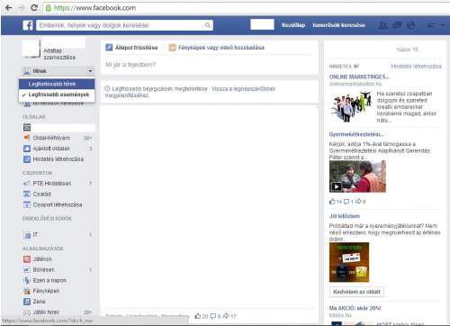Open the messages icon in header
The width and height of the screenshot is (450, 326).
click(x=397, y=25)
